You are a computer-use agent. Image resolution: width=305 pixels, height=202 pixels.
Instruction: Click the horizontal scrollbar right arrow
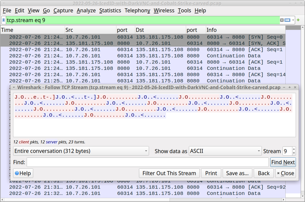[283, 200]
